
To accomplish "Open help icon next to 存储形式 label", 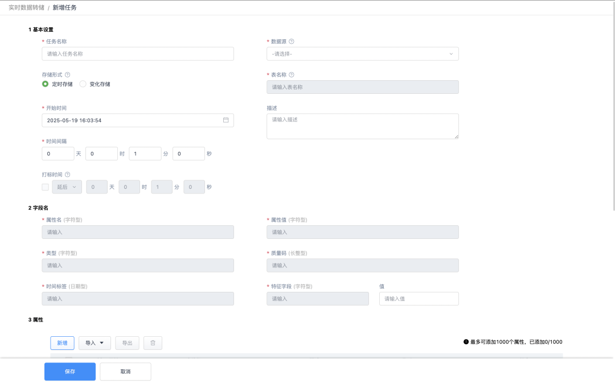I will coord(67,75).
